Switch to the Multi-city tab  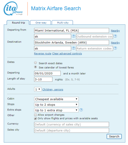pos(62,22)
